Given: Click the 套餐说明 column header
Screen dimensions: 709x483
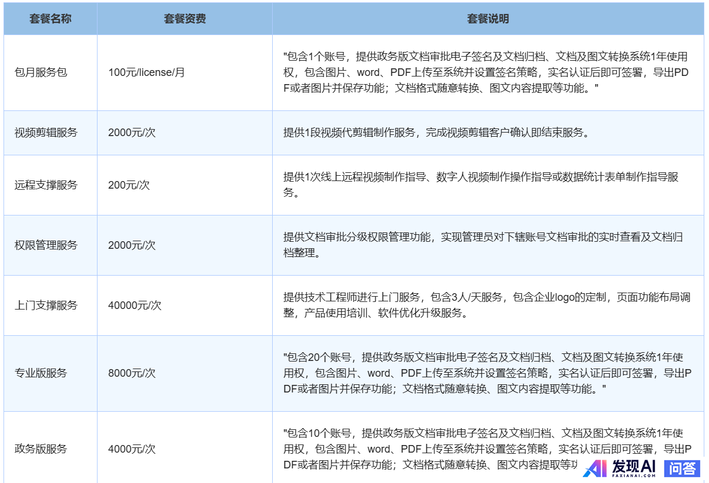Looking at the screenshot, I should pyautogui.click(x=488, y=19).
